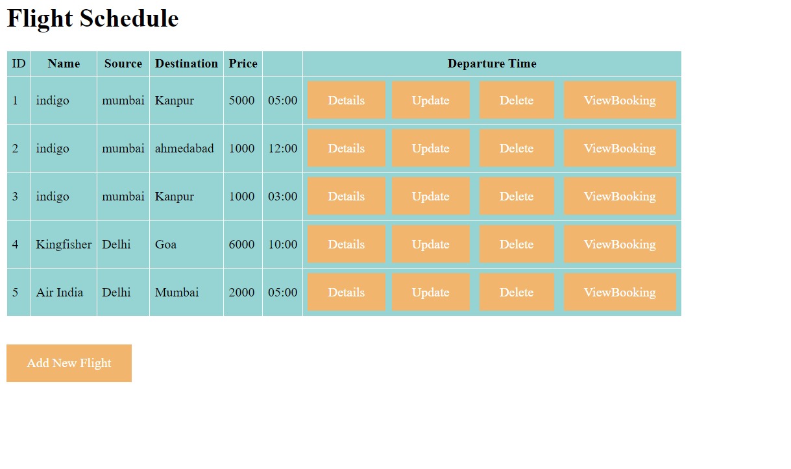Viewport: 791px width, 469px height.
Task: Delete flight ID 3 departing at 03:00
Action: [x=516, y=196]
